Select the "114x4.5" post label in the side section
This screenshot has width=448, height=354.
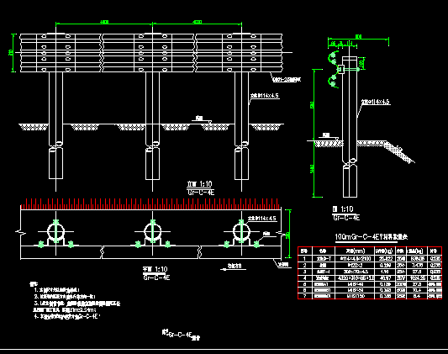(376, 102)
